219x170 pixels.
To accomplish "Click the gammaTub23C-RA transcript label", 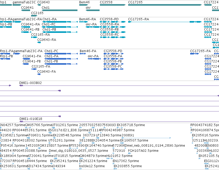I will (x=27, y=19).
